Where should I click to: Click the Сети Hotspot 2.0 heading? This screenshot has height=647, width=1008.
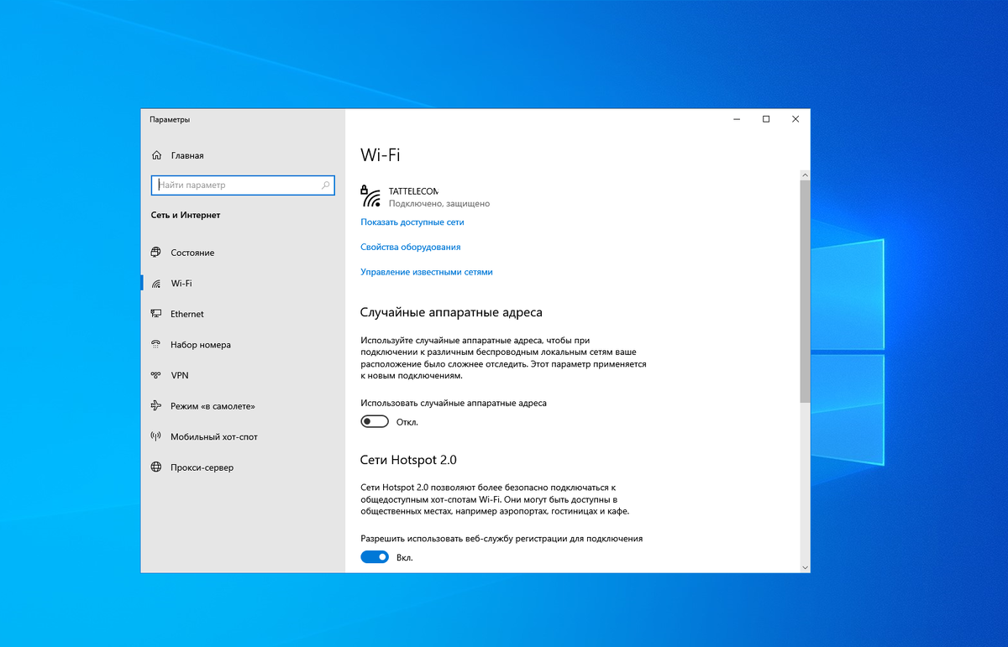point(408,460)
